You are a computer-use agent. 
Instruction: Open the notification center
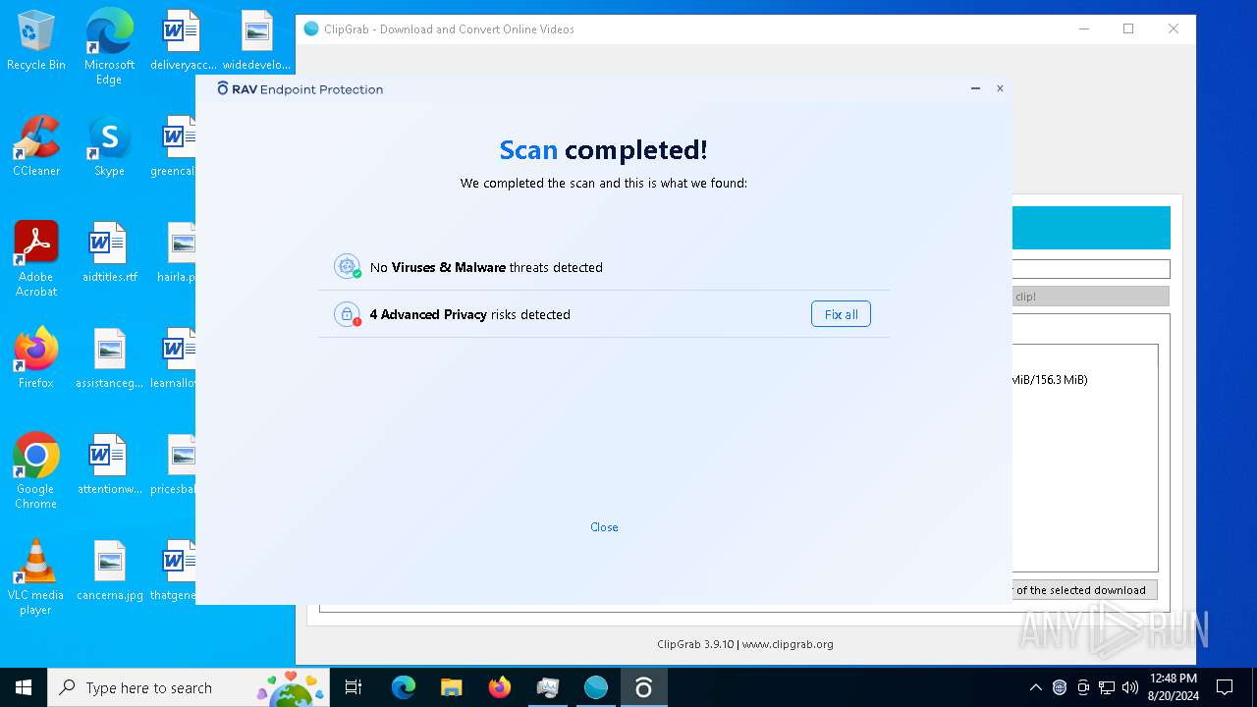(x=1225, y=687)
